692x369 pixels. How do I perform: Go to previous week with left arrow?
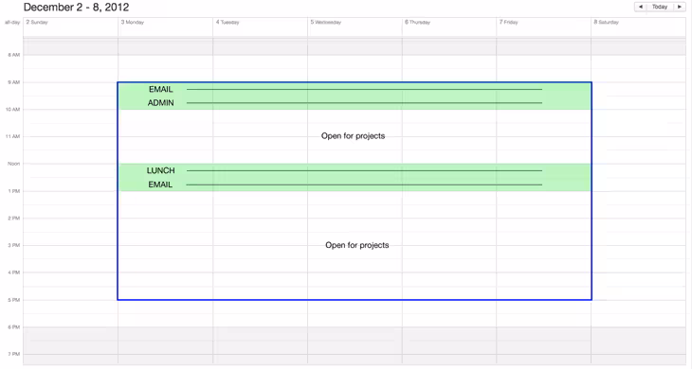(641, 7)
